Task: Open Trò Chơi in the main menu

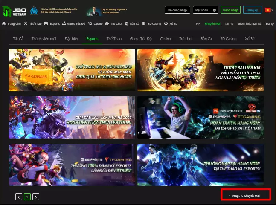Action: [116, 23]
